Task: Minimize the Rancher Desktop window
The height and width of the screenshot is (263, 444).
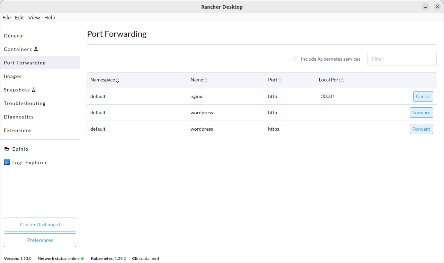Action: pyautogui.click(x=426, y=7)
